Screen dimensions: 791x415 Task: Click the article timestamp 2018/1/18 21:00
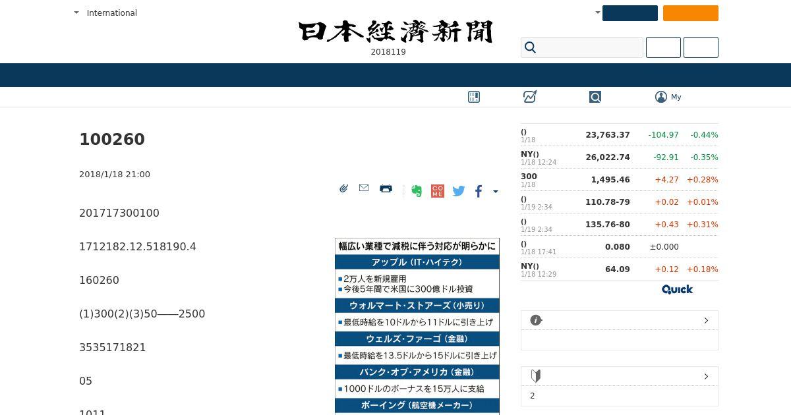click(115, 175)
